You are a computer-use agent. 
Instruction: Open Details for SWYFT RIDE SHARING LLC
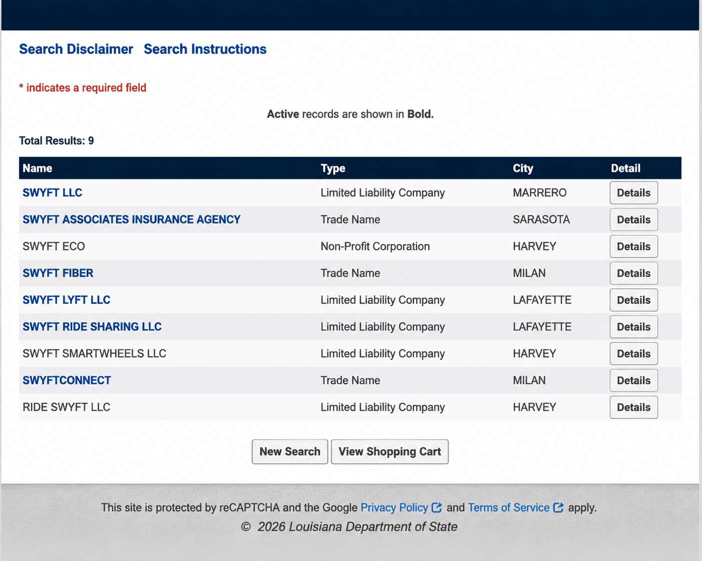click(633, 326)
